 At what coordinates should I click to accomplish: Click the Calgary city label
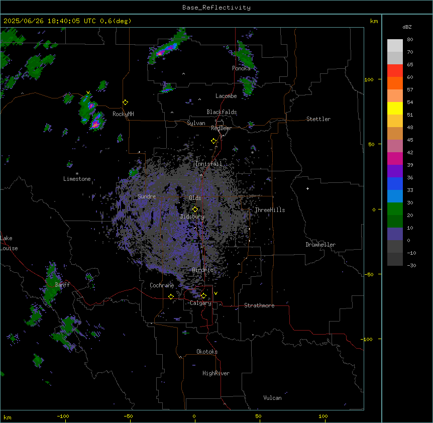(200, 303)
